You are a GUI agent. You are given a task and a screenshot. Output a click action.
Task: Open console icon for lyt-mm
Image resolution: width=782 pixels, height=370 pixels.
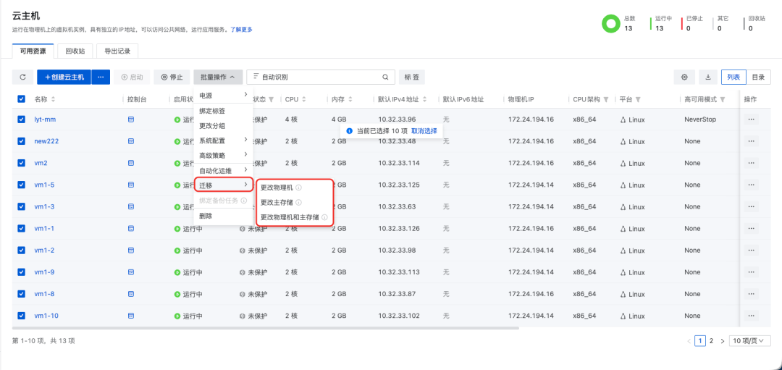tap(130, 119)
